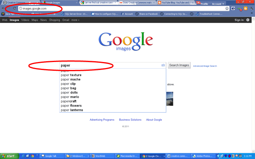The image size is (255, 159).
Task: Switch to the 'can we find out creative' tab
Action: coord(98,3)
